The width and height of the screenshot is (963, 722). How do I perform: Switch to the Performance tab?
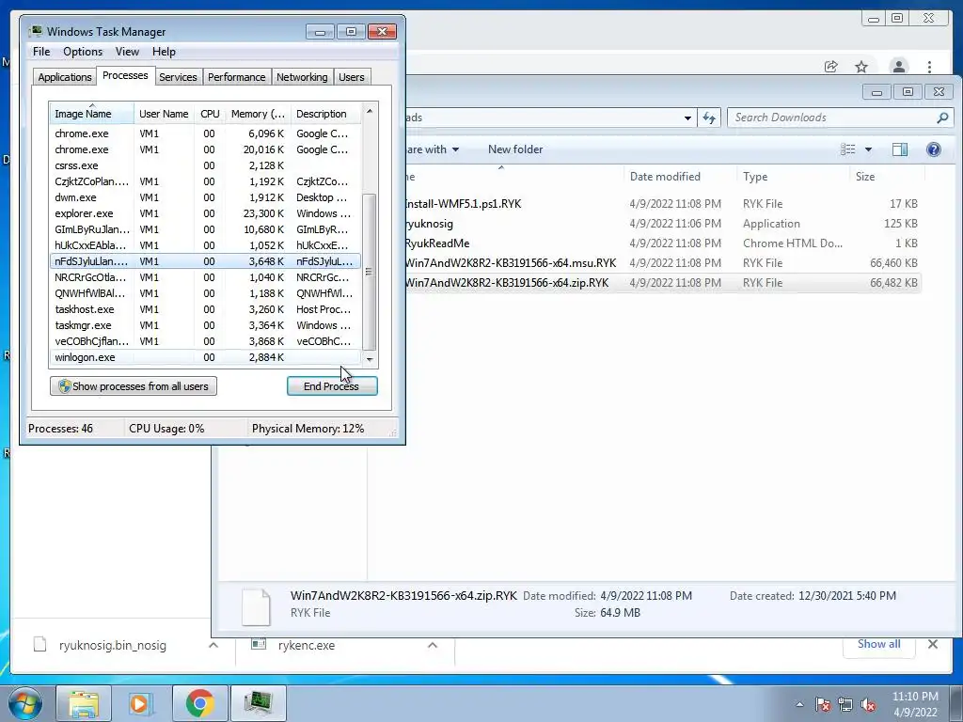point(236,77)
